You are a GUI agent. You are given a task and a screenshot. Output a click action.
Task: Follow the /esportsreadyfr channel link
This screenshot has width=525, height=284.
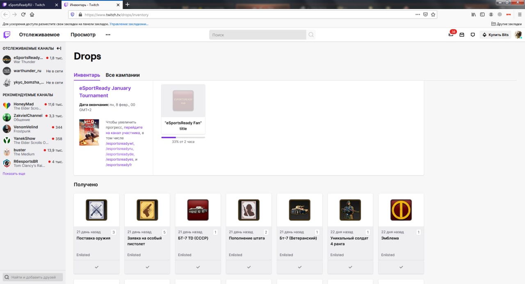pyautogui.click(x=119, y=165)
